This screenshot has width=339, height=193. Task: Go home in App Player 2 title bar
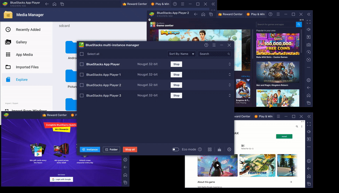click(x=203, y=14)
